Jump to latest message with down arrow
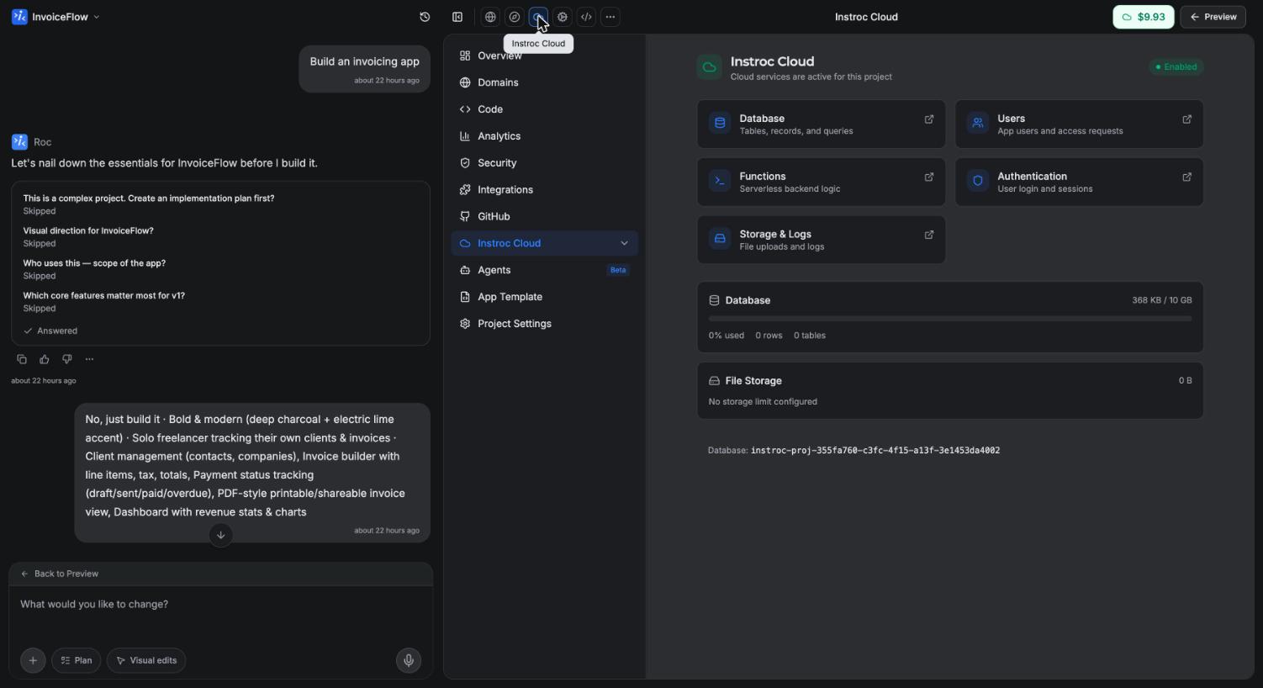The width and height of the screenshot is (1263, 688). tap(220, 535)
